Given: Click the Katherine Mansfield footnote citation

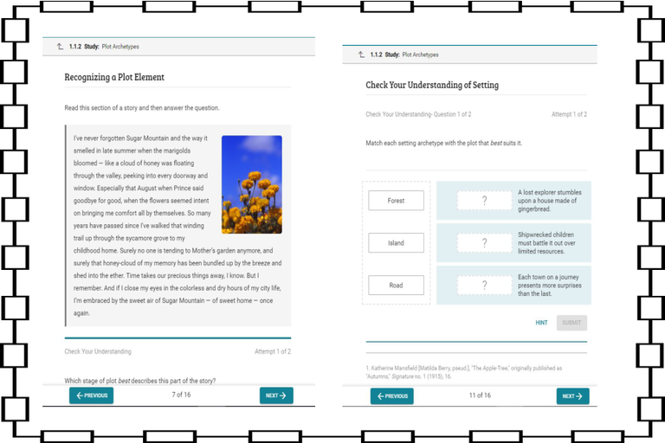Looking at the screenshot, I should click(x=463, y=372).
